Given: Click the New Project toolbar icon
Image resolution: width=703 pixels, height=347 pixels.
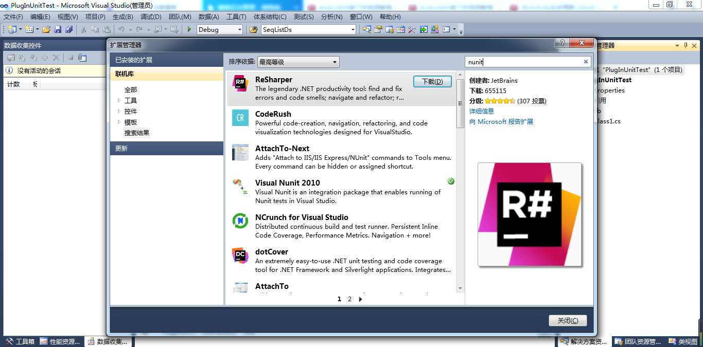Looking at the screenshot, I should pos(12,29).
